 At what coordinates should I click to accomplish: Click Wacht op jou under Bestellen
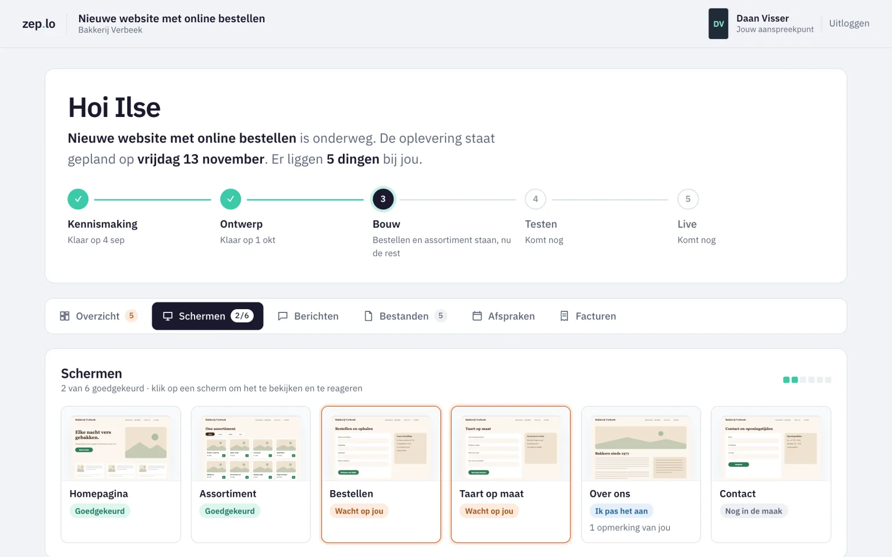(x=359, y=511)
